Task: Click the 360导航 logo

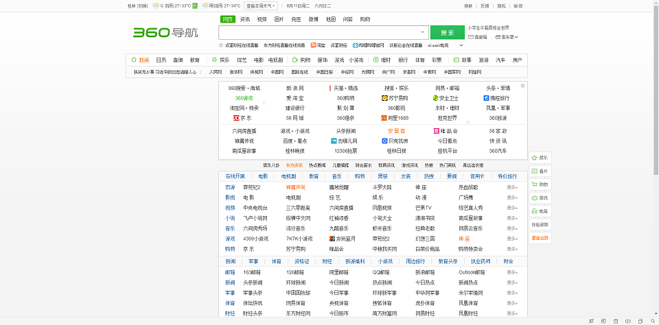Action: pos(165,33)
